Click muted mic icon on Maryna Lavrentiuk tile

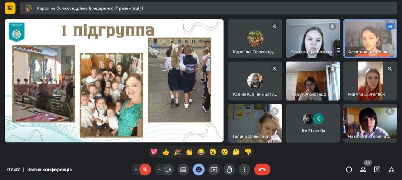tap(390, 69)
